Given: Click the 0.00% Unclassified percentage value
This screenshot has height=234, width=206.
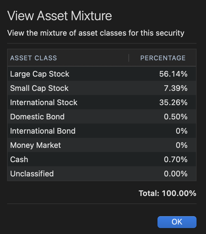Looking at the screenshot, I should point(176,174).
